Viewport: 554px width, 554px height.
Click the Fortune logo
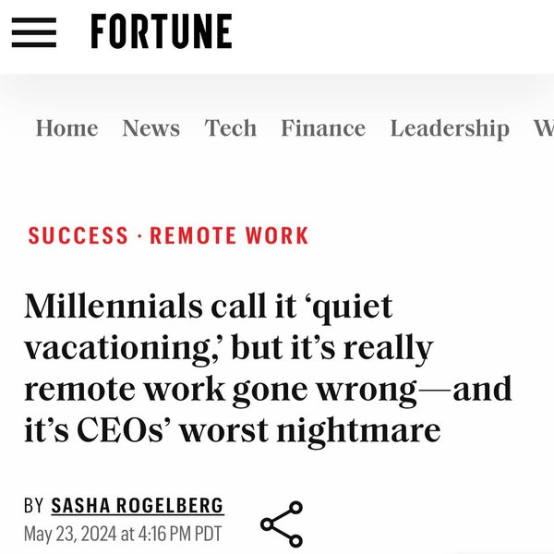(x=162, y=31)
